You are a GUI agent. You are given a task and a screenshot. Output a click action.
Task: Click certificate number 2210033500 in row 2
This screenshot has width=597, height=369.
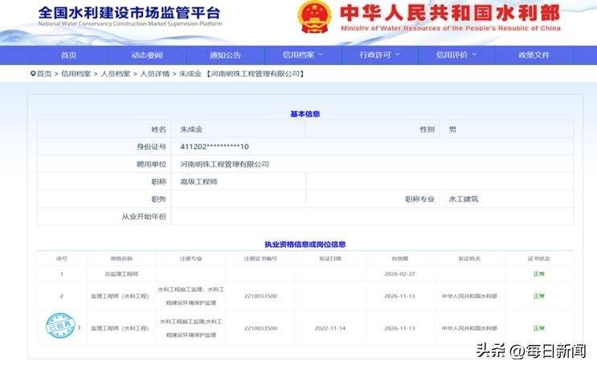pos(260,296)
